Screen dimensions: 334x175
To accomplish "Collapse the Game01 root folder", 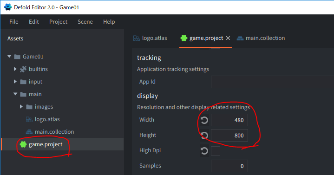I will click(9, 57).
